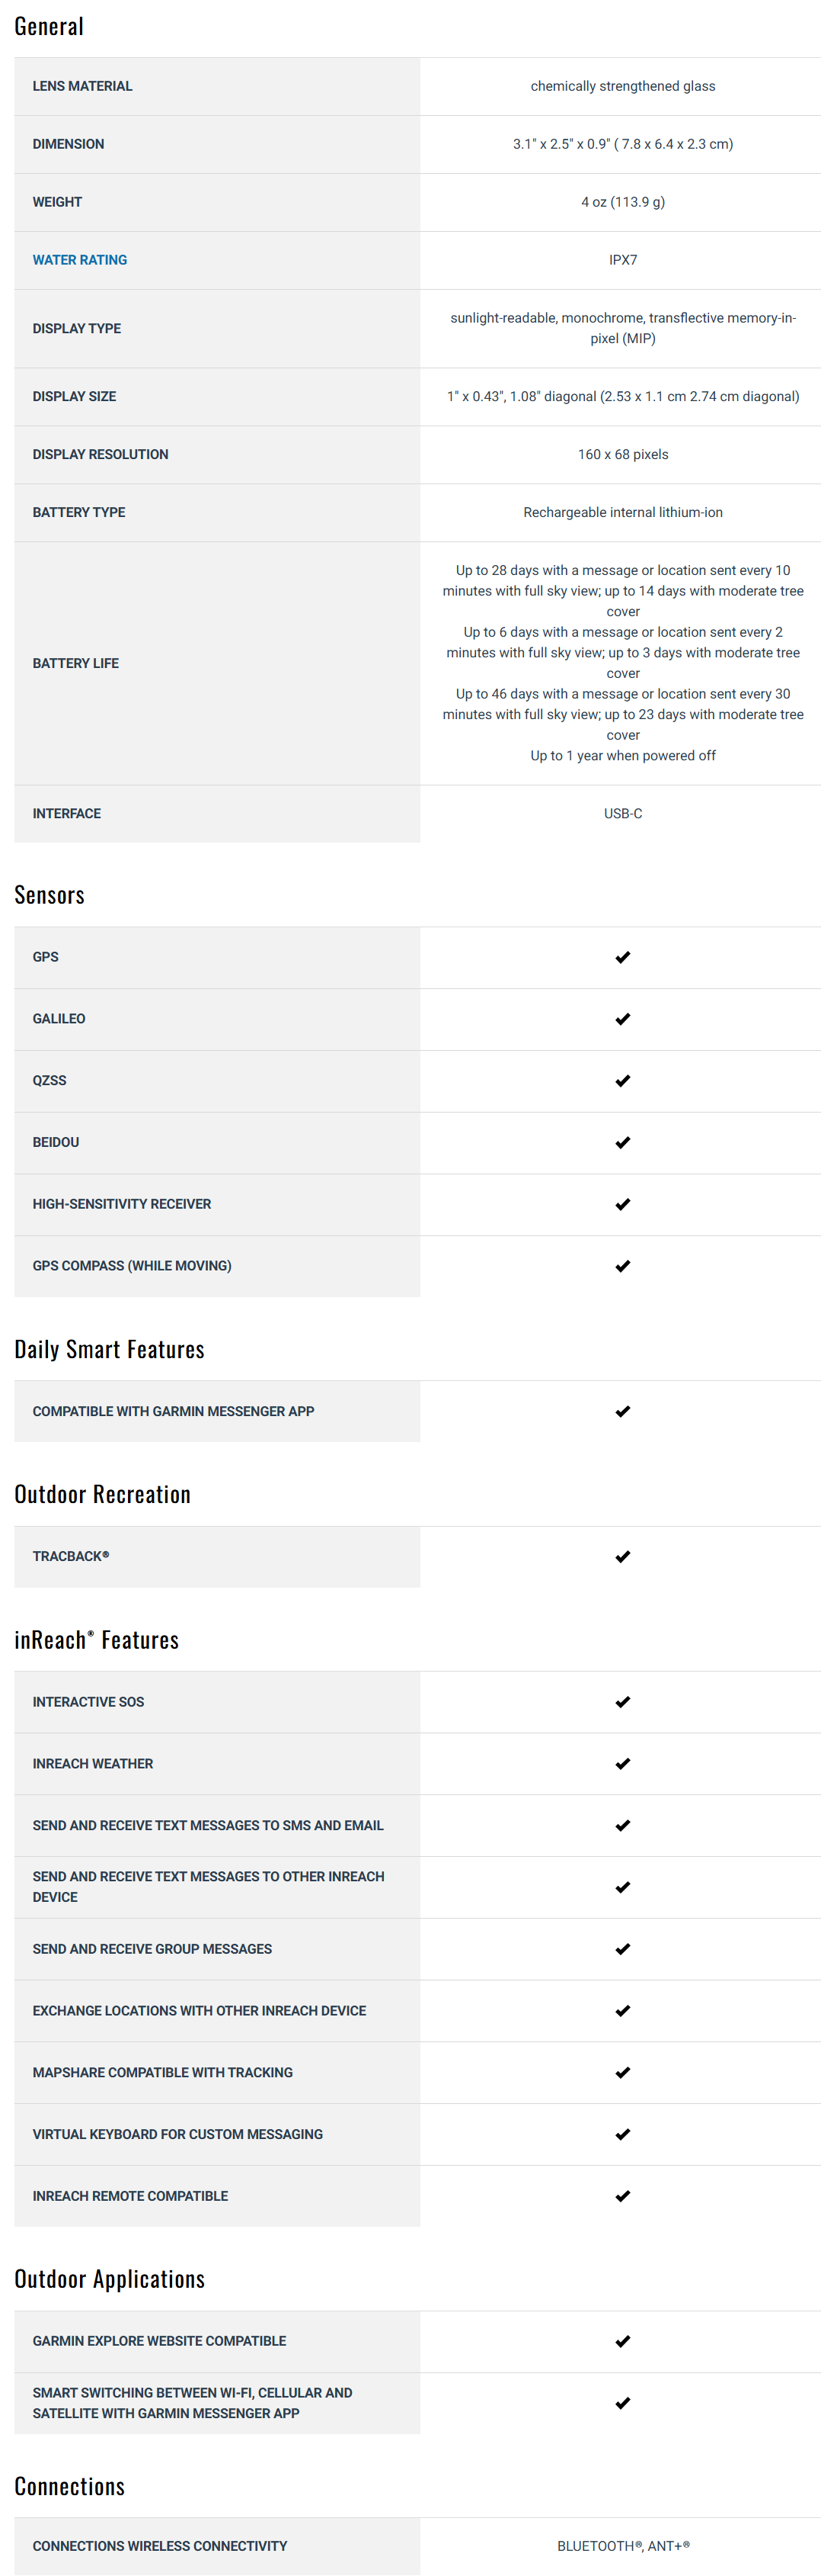Select the BATTERY LIFE label
This screenshot has width=821, height=2576.
tap(75, 663)
